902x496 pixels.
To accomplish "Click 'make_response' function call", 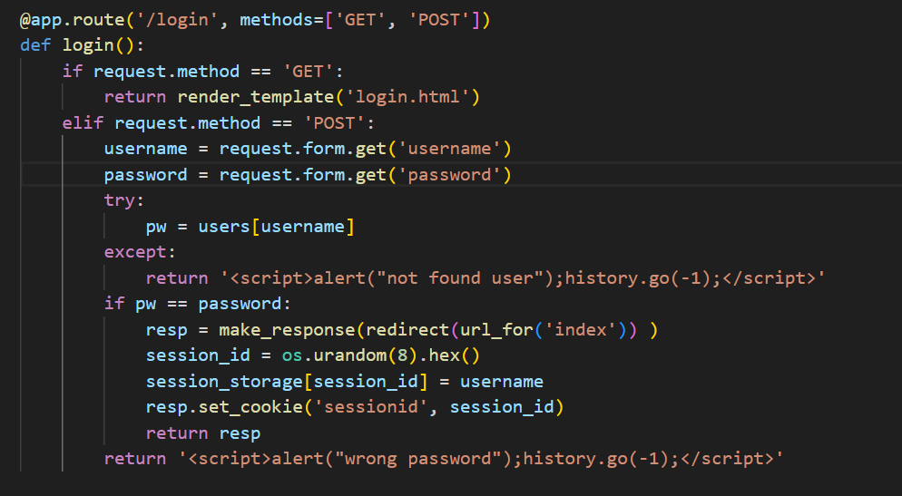I will click(287, 330).
